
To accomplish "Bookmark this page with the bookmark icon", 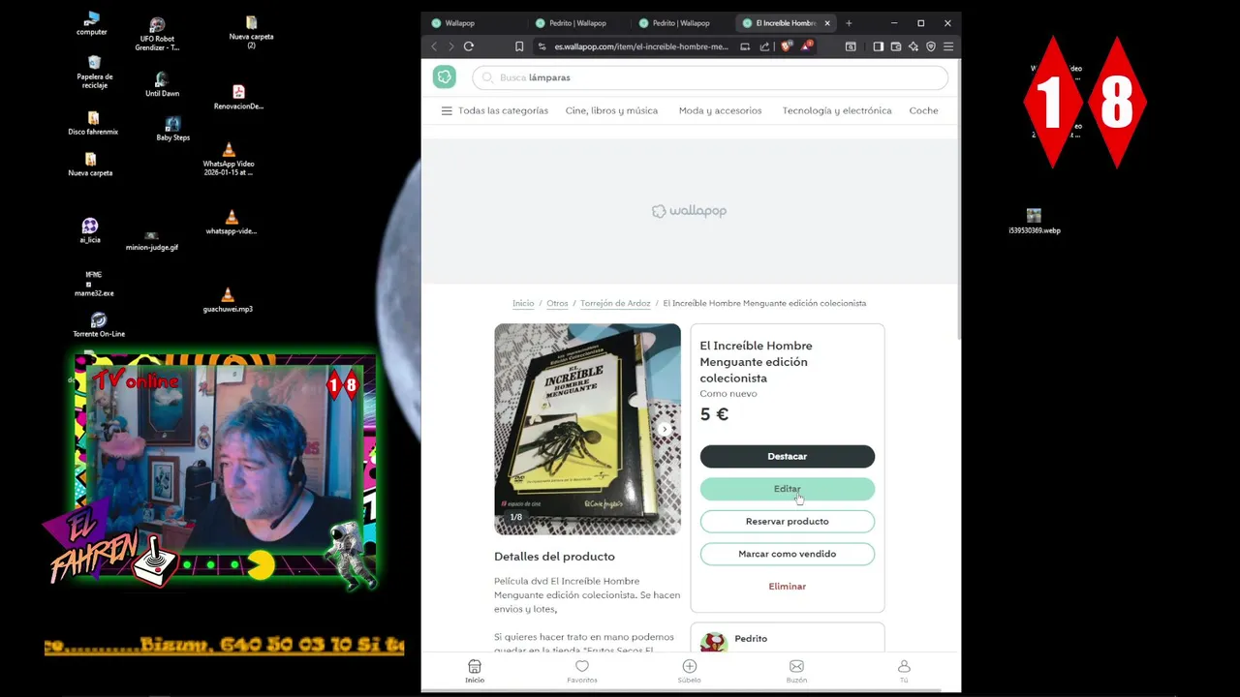I will (x=519, y=46).
